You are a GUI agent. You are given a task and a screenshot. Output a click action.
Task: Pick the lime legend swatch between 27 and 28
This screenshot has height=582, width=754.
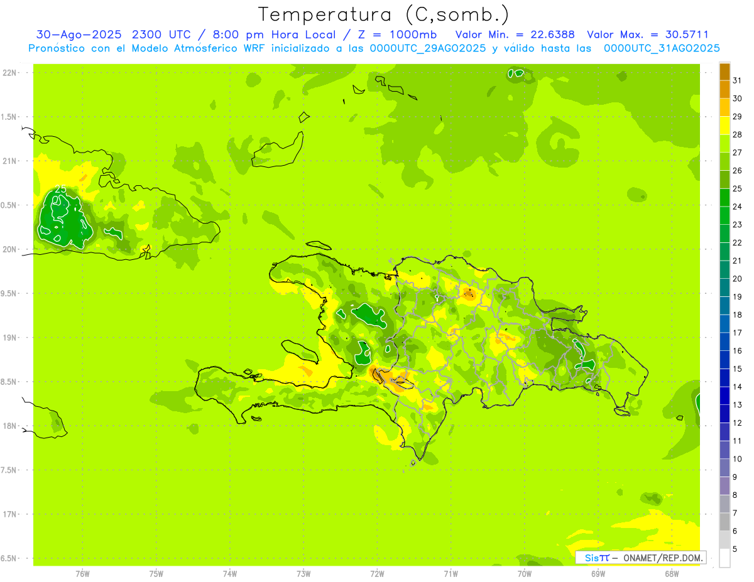pyautogui.click(x=724, y=144)
